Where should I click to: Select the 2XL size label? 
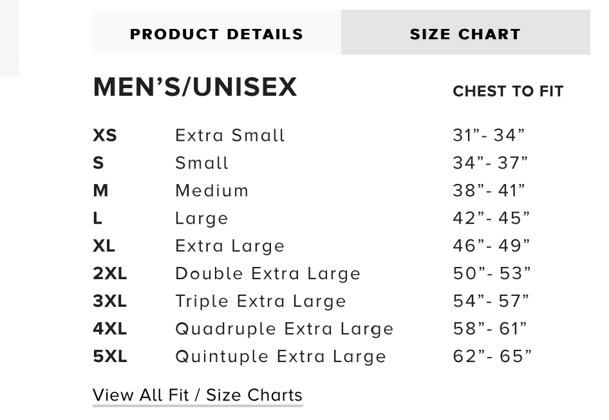coord(109,274)
